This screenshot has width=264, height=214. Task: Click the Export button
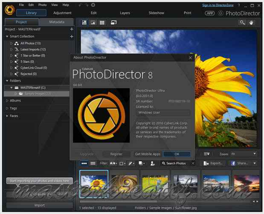[213, 163]
